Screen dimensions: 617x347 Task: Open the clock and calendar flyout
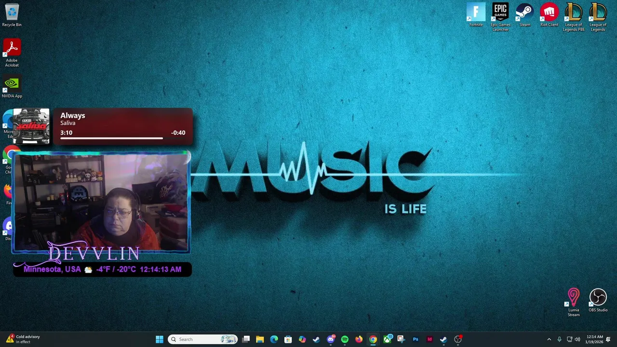click(594, 339)
